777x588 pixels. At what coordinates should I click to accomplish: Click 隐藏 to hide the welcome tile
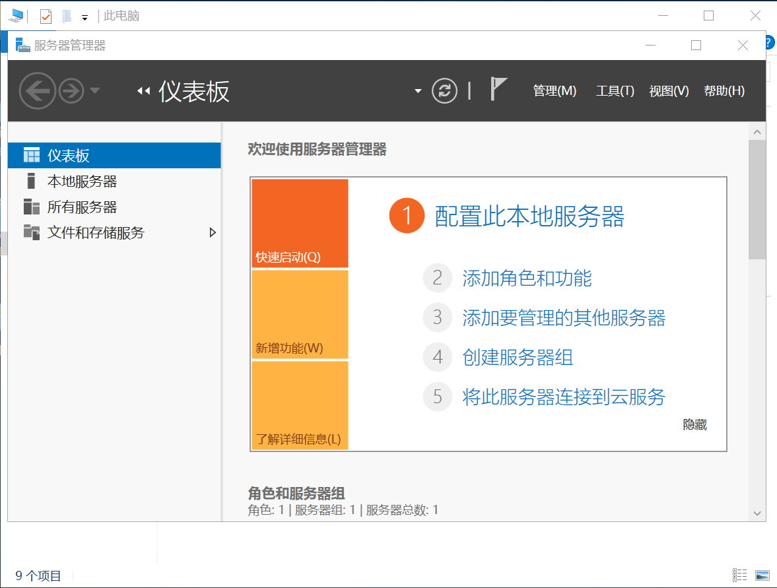694,424
